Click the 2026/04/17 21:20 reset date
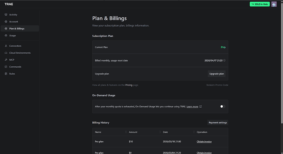Screen dimensions: 283x154 [213, 61]
